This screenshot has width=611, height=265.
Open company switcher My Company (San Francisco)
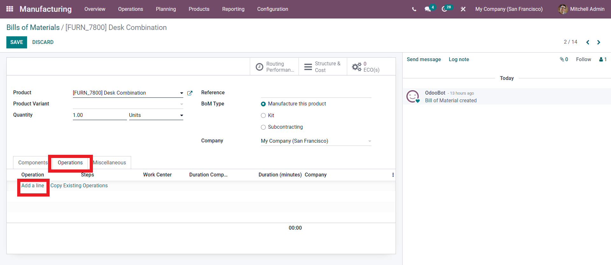point(509,9)
